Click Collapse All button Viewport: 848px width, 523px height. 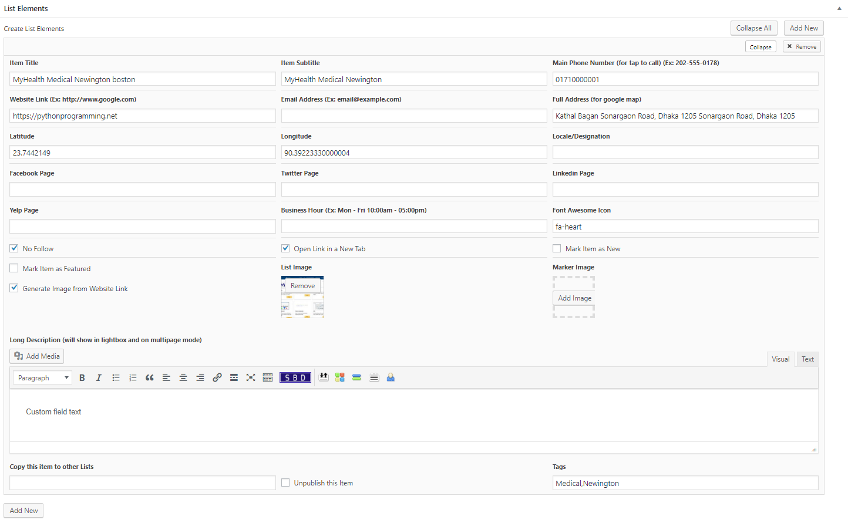click(754, 28)
